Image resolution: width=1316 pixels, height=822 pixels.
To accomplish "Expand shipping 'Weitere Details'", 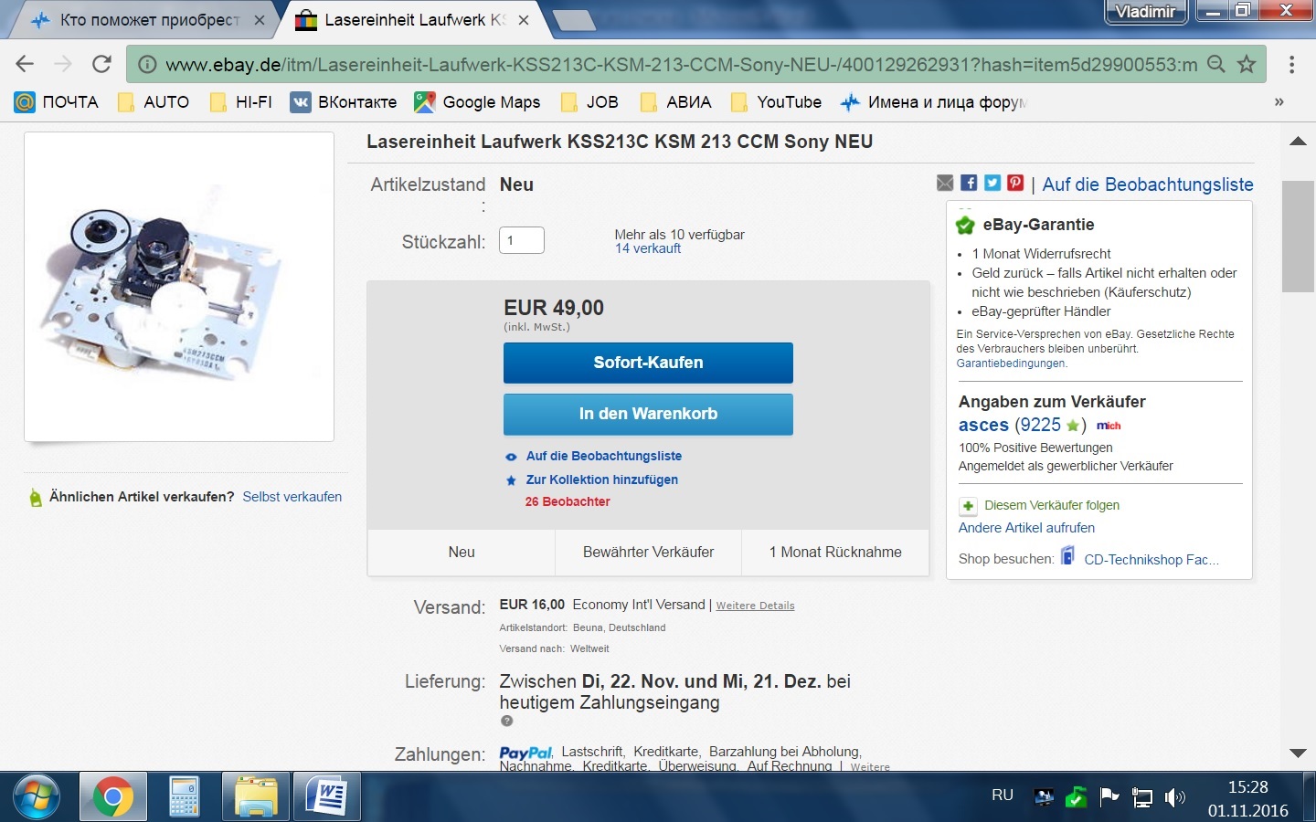I will pos(755,606).
